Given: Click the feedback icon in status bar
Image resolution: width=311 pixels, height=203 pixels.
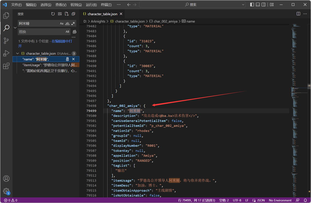Looking at the screenshot, I should pos(297,200).
